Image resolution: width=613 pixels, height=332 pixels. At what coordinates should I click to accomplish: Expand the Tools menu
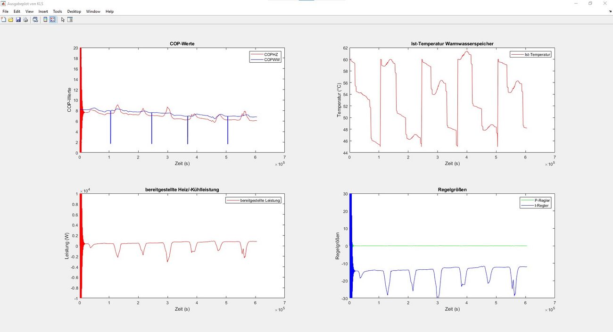(57, 11)
